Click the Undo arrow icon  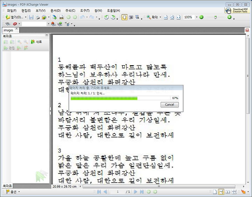click(82, 17)
